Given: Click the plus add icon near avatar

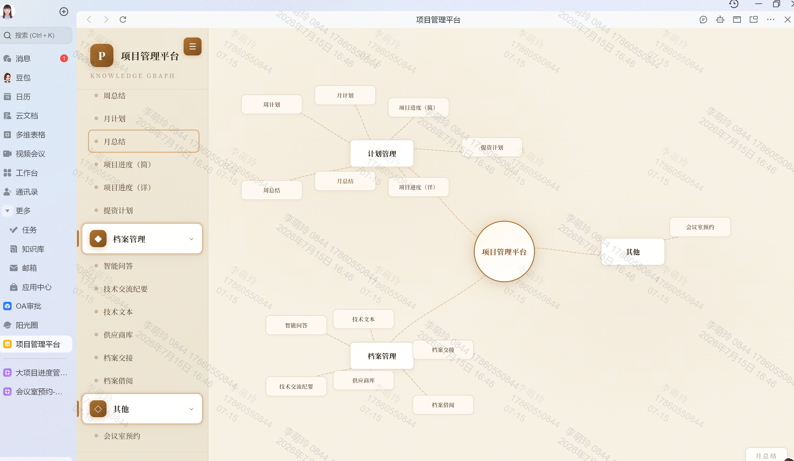Looking at the screenshot, I should coord(64,12).
